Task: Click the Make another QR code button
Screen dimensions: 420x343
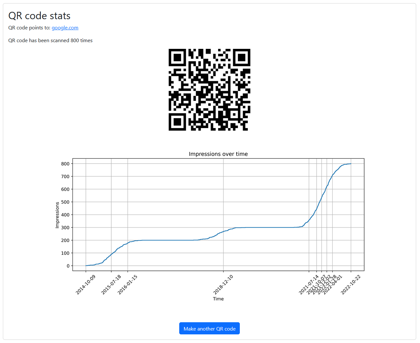Action: [210, 328]
